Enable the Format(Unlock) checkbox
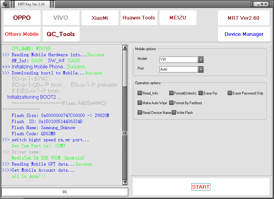The height and width of the screenshot is (199, 274). point(171,93)
